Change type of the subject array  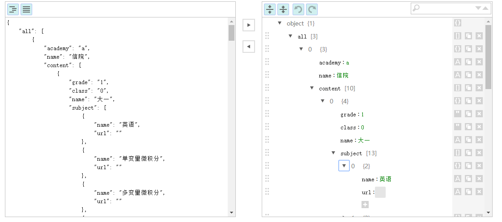click(458, 153)
